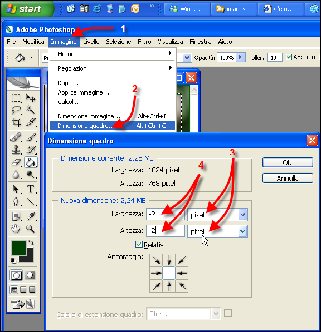The height and width of the screenshot is (332, 321).
Task: Open Opacità slider arrow
Action: 240,57
